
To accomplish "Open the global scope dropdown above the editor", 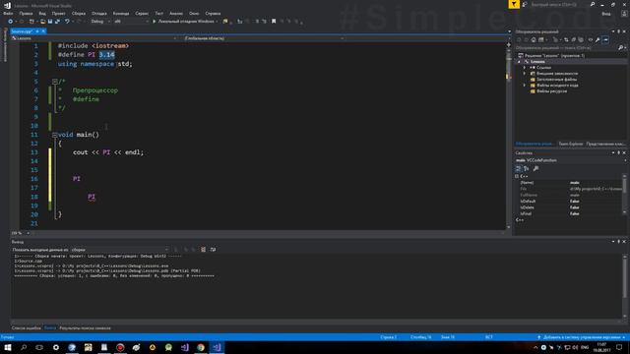I will pyautogui.click(x=264, y=38).
